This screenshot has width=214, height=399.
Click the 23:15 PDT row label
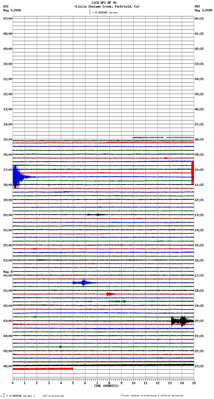[x=199, y=366]
